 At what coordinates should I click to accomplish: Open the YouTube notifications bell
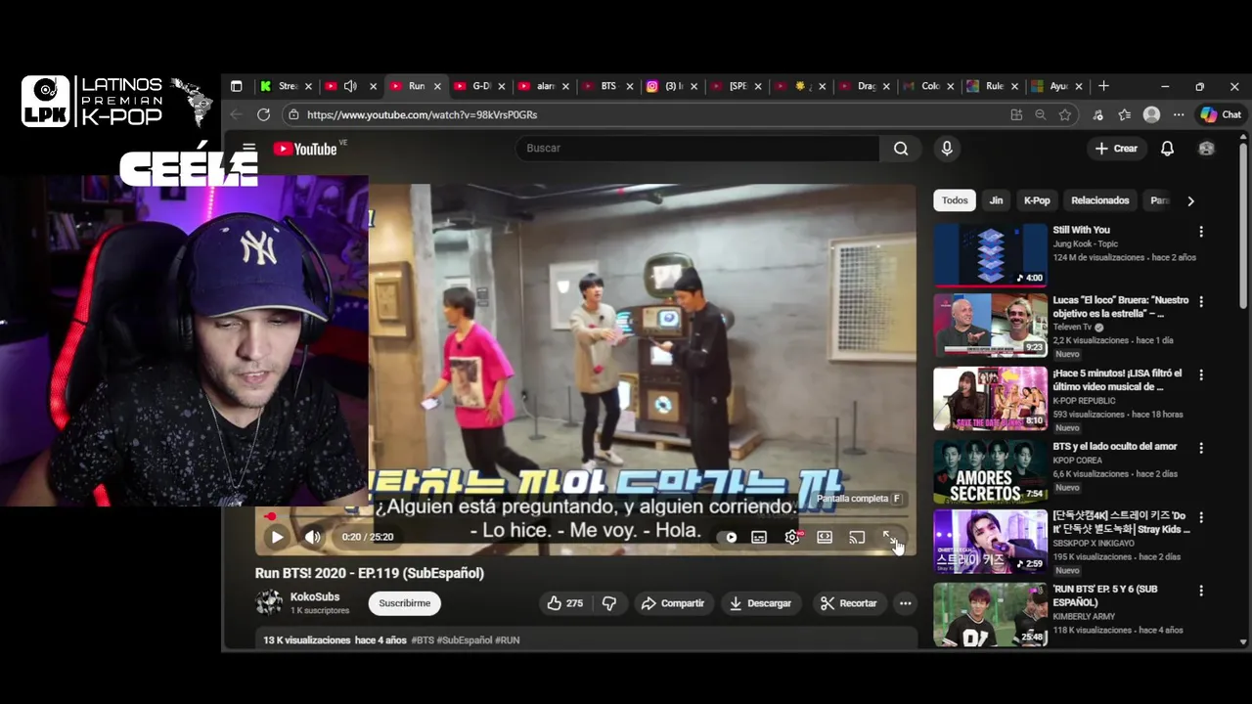pyautogui.click(x=1167, y=149)
